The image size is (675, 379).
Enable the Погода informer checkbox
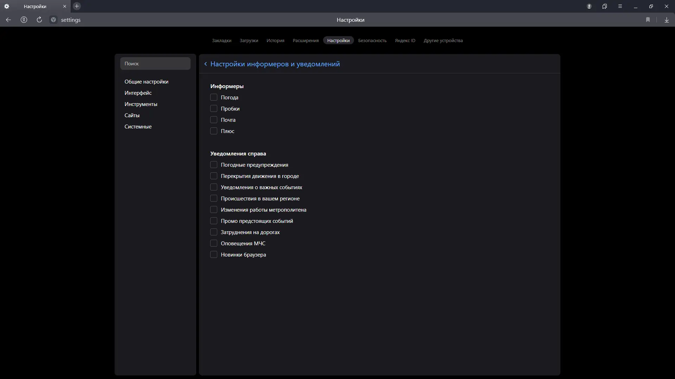(214, 98)
